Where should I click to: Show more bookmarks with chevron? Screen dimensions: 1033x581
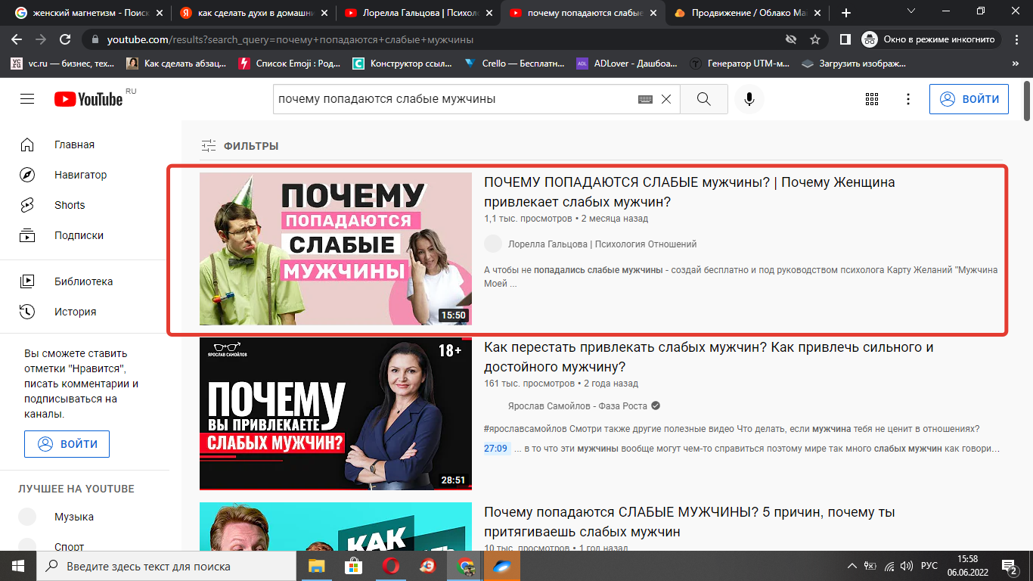tap(1016, 64)
